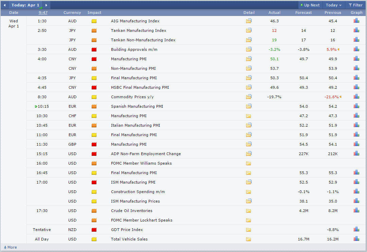Select HSBC Final Manufacturing PMI event
Viewport: 367px width, 252px height.
(140, 87)
